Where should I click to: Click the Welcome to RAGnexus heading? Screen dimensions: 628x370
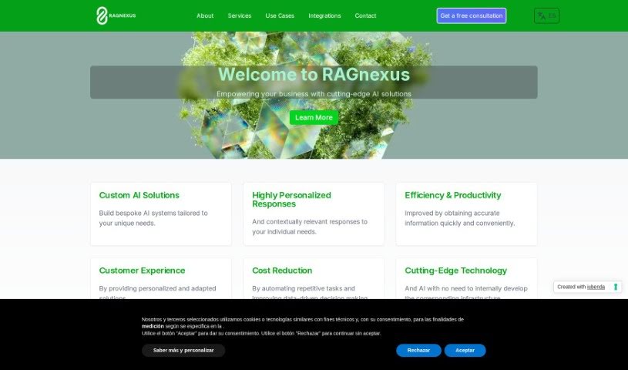pyautogui.click(x=314, y=75)
